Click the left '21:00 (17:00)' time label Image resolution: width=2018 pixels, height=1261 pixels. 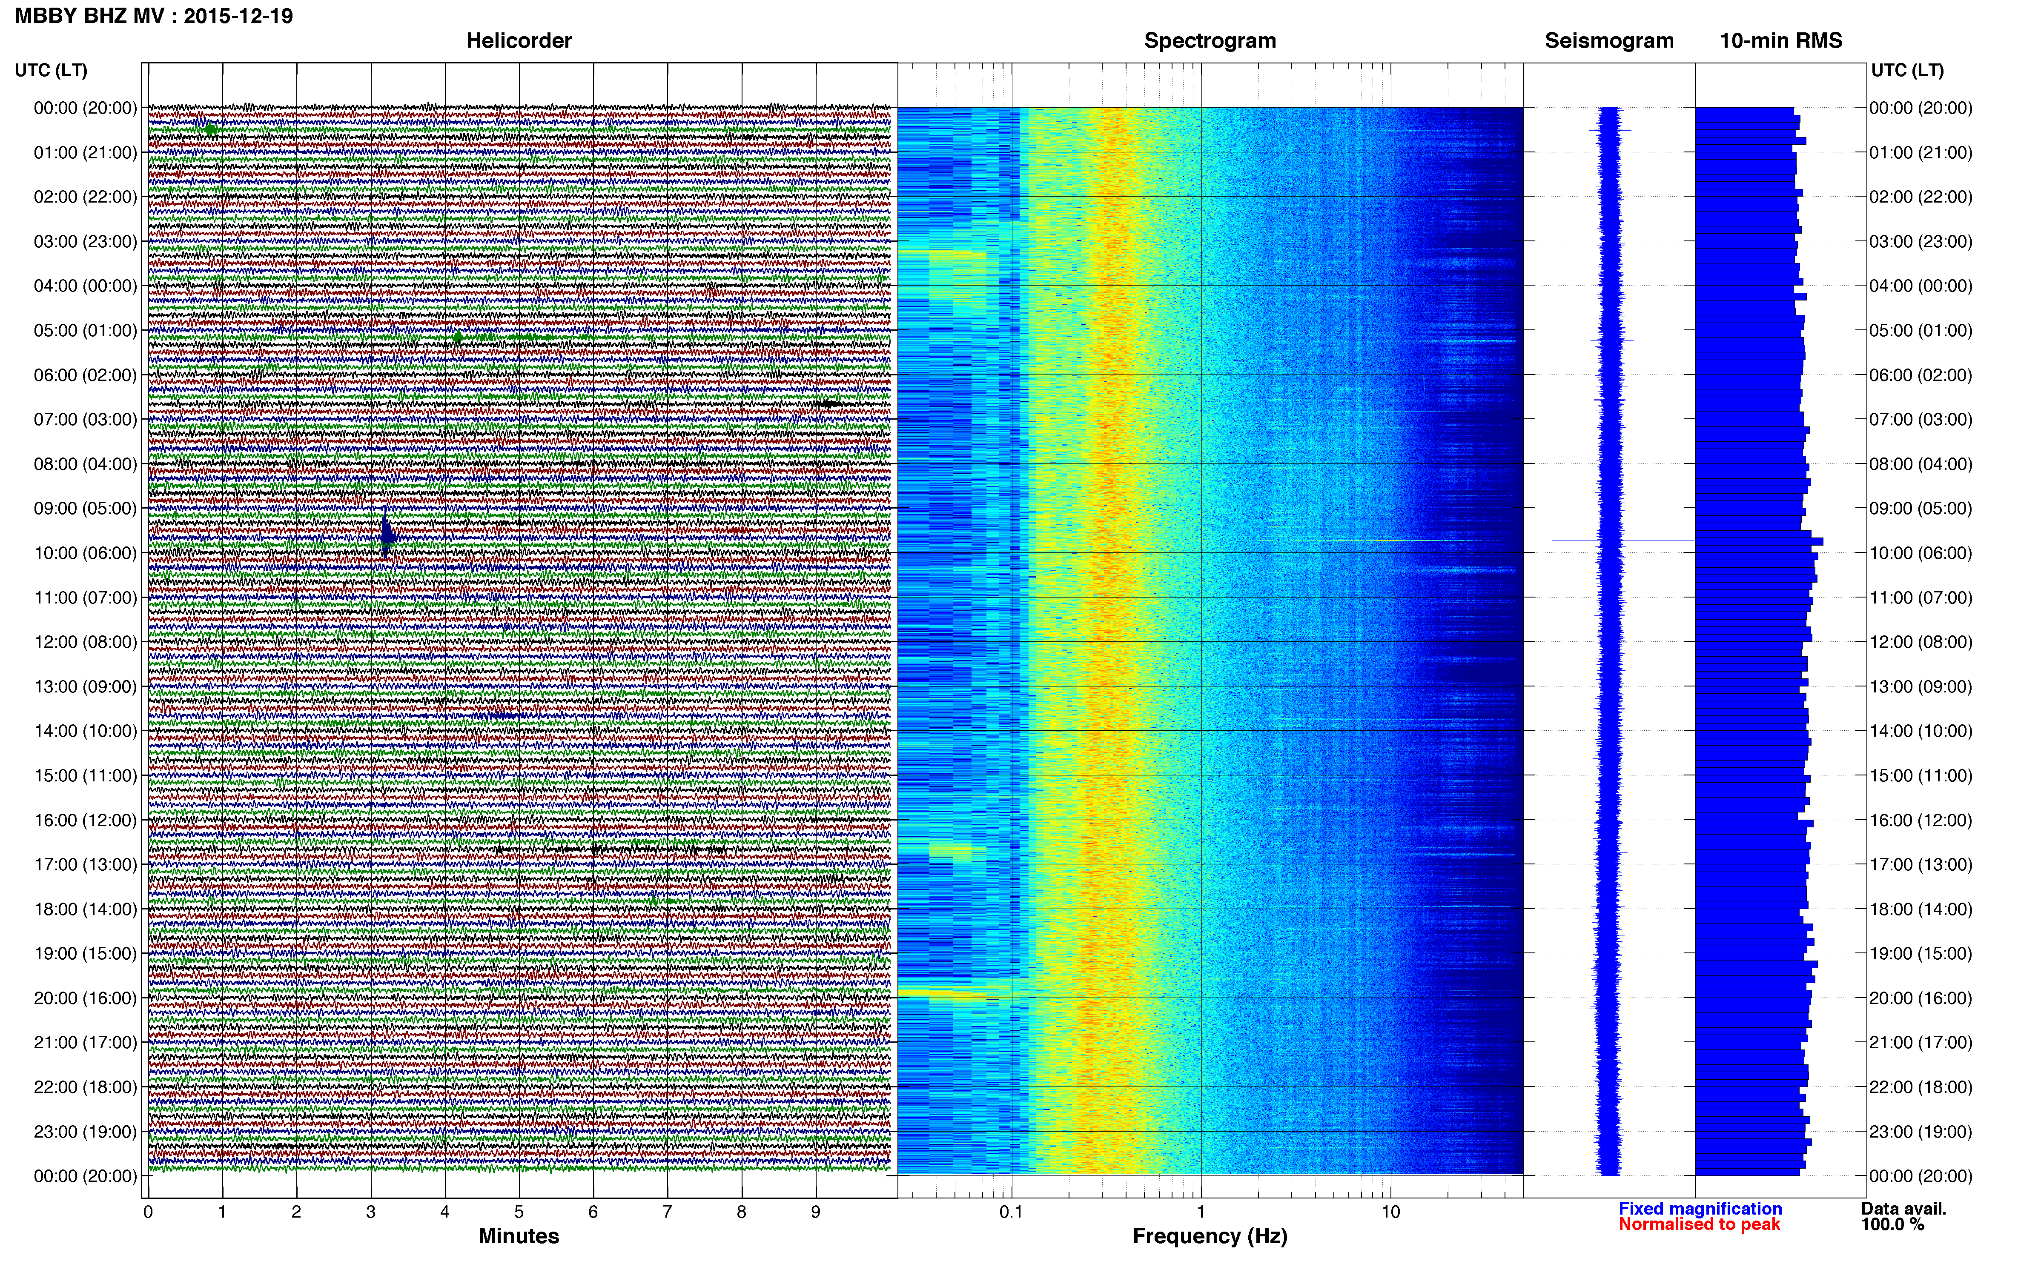tap(85, 1043)
